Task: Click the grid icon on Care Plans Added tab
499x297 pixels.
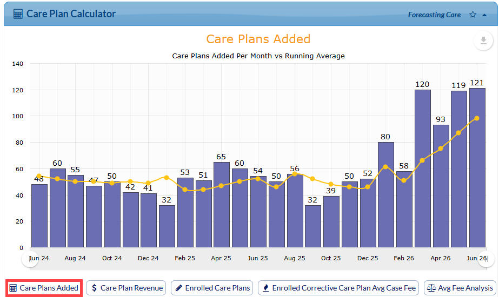Action: (x=13, y=288)
